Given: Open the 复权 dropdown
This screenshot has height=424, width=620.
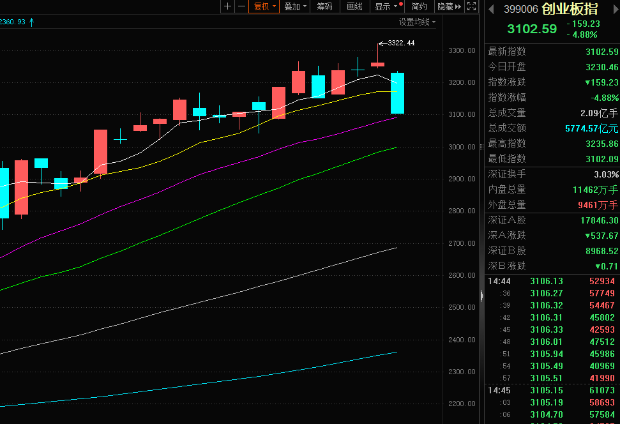Looking at the screenshot, I should (264, 6).
